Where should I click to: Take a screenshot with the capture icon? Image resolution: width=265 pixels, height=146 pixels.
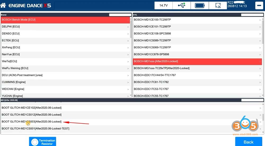pyautogui.click(x=218, y=5)
